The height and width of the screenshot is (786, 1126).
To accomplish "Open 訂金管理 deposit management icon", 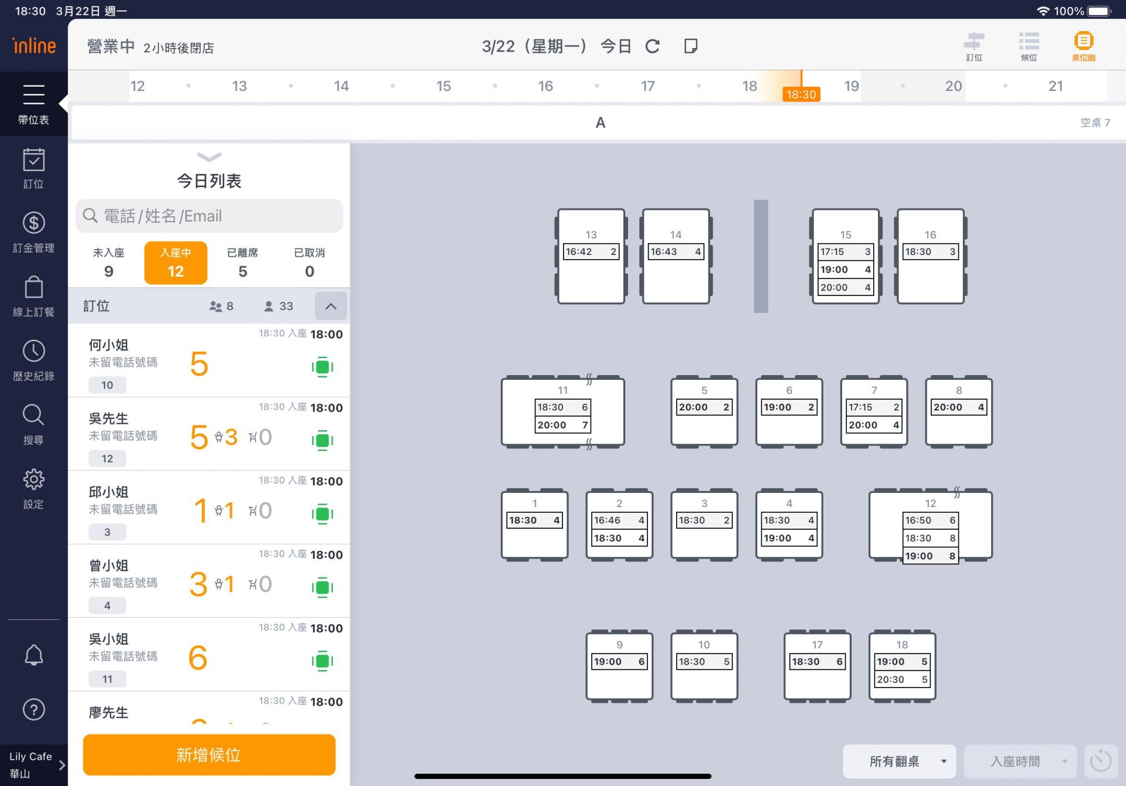I will 33,232.
